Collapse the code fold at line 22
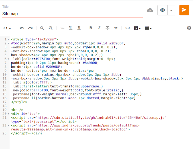 (x=8, y=126)
